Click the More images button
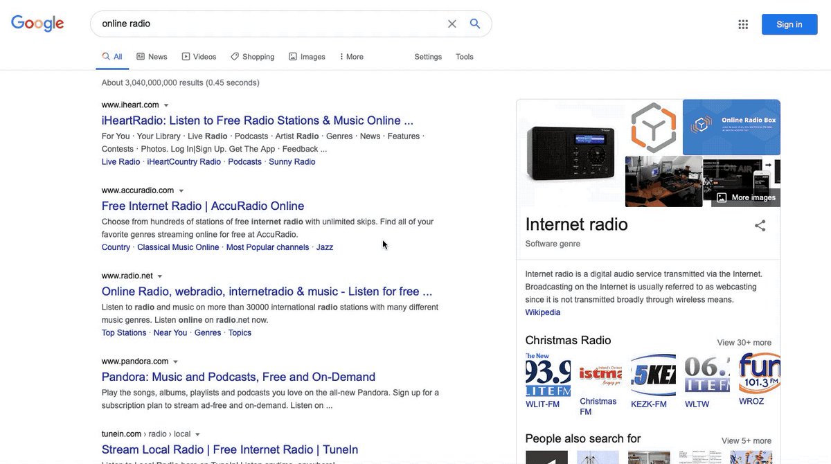This screenshot has width=831, height=464. pyautogui.click(x=746, y=197)
